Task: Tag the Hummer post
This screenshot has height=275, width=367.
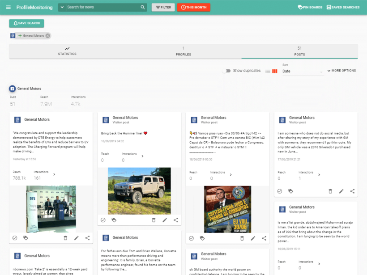Action: (x=114, y=220)
